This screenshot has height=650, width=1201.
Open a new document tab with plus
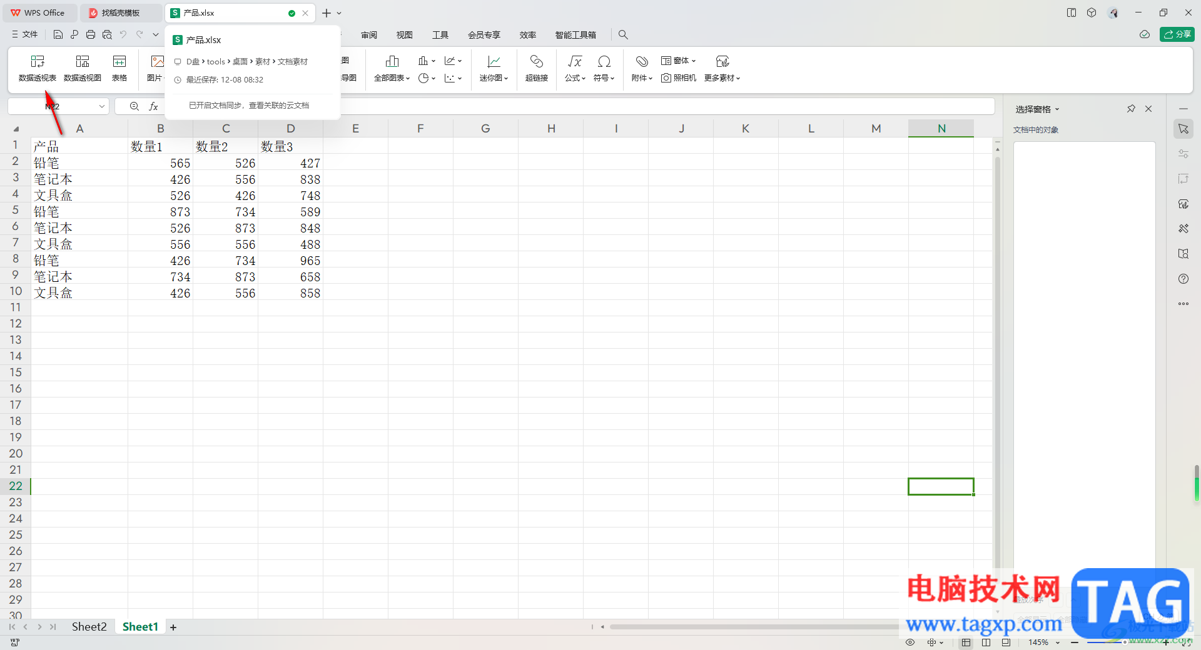point(327,12)
